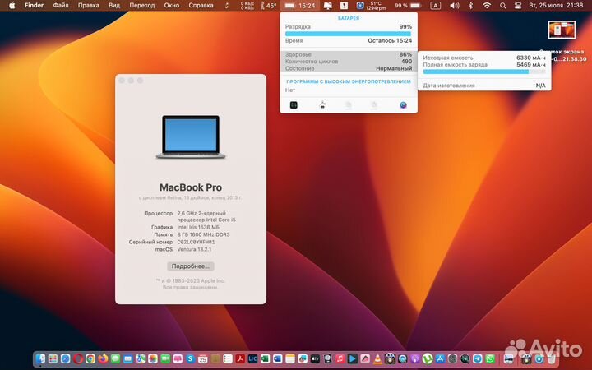Open Spotlight search in menu bar

pyautogui.click(x=503, y=5)
